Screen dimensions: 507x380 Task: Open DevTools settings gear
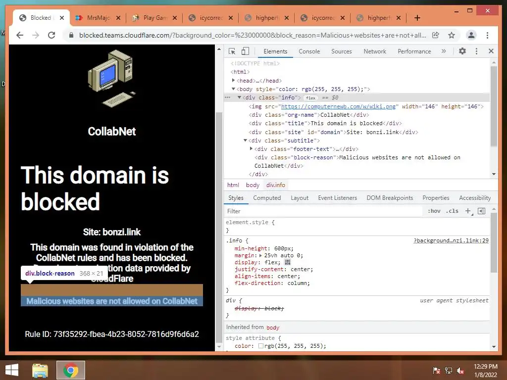(x=462, y=51)
